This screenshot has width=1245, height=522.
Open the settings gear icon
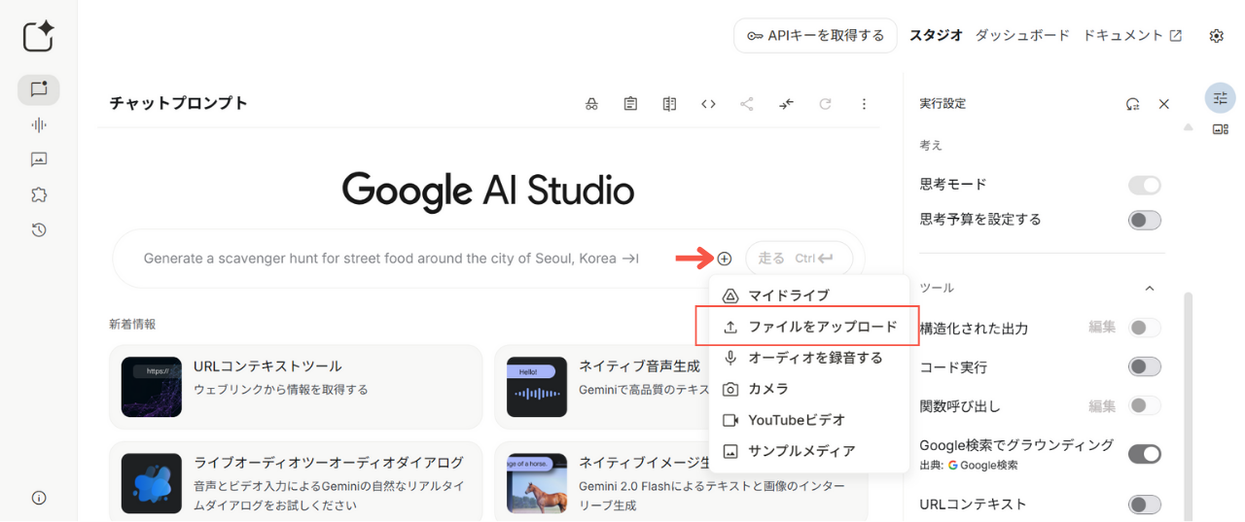click(1216, 36)
